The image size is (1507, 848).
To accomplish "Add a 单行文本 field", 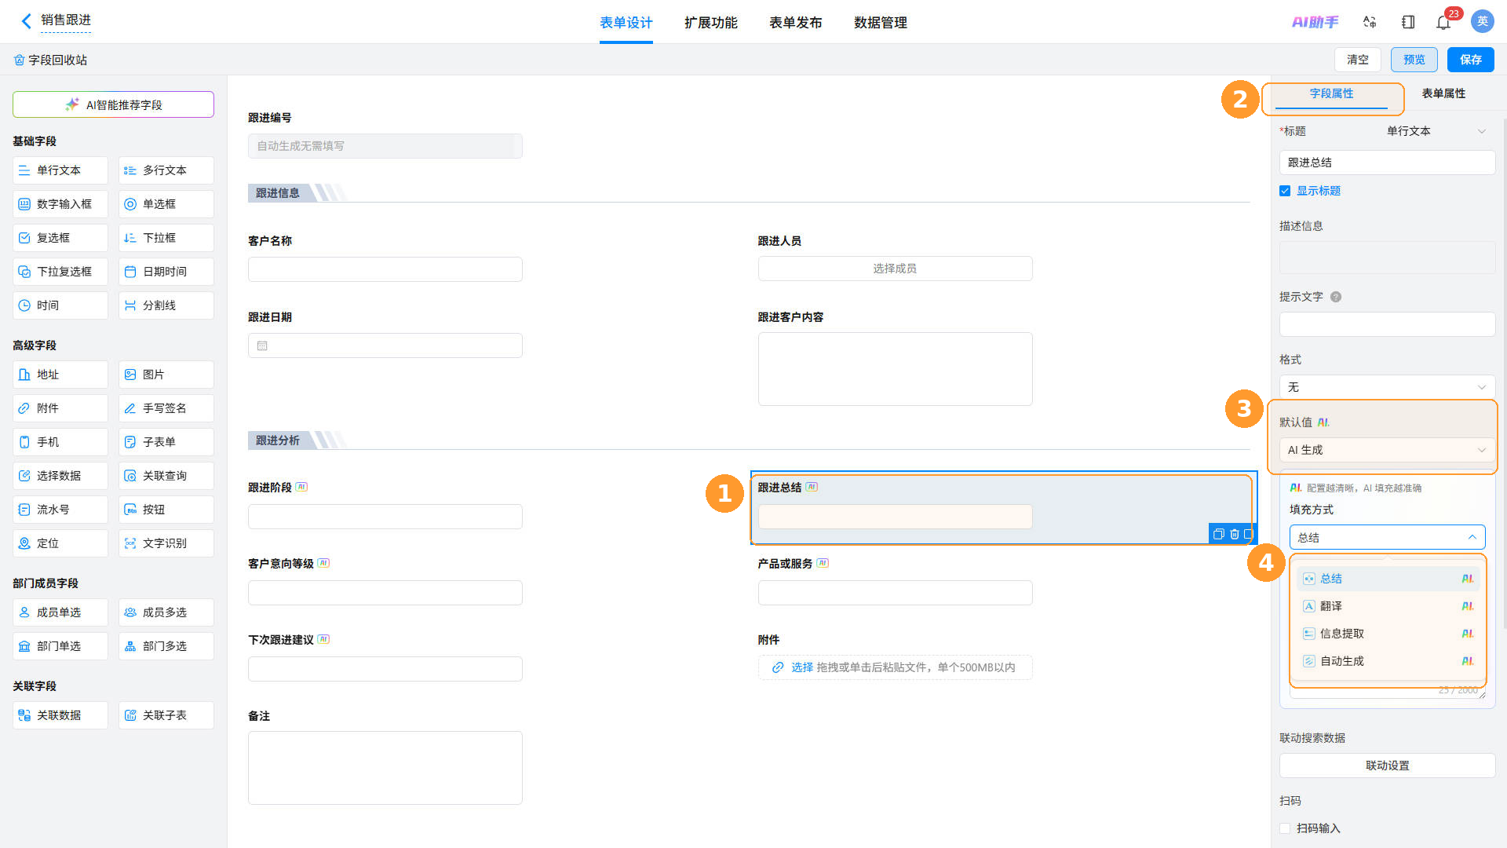I will click(x=60, y=170).
